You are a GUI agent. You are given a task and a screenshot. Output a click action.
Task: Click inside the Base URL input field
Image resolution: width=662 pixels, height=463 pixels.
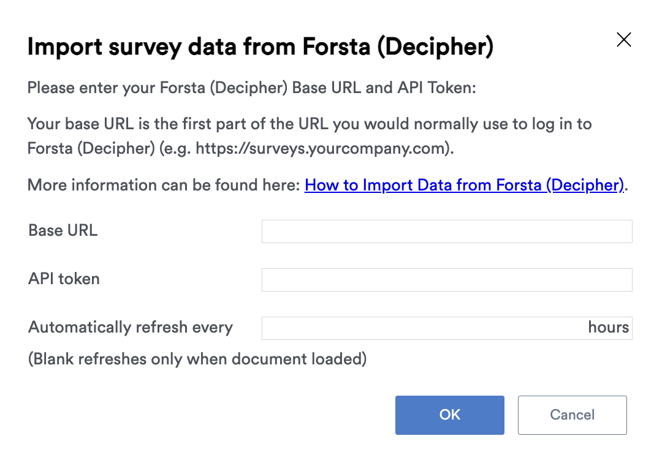446,231
